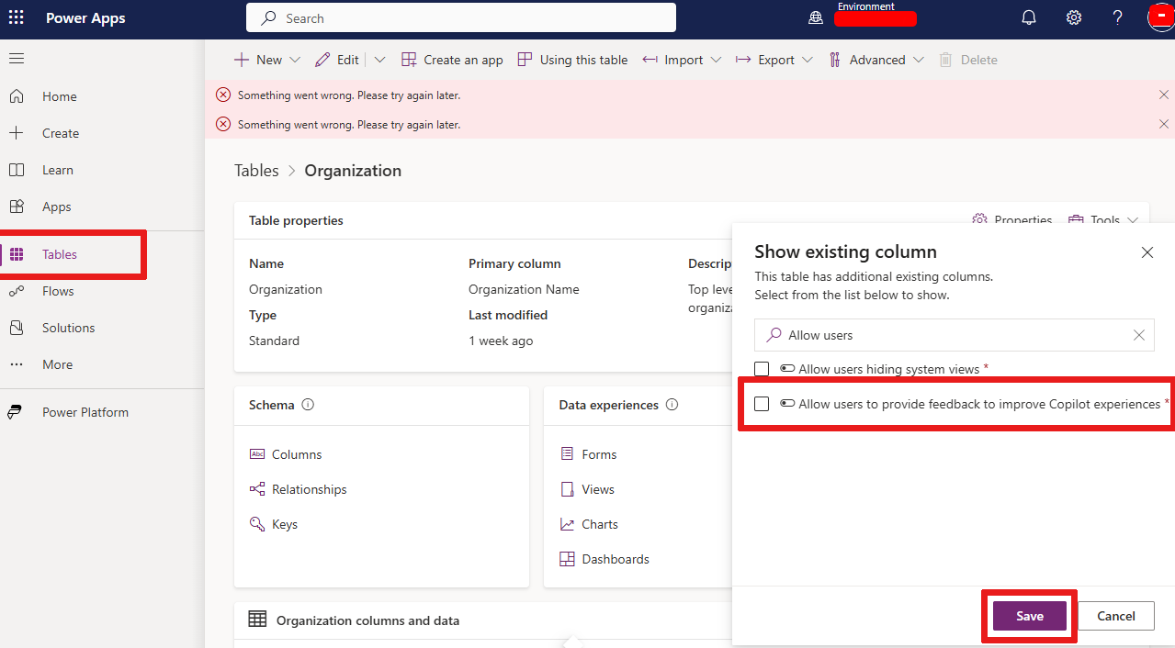
Task: Open the Charts data experience
Action: pos(567,523)
